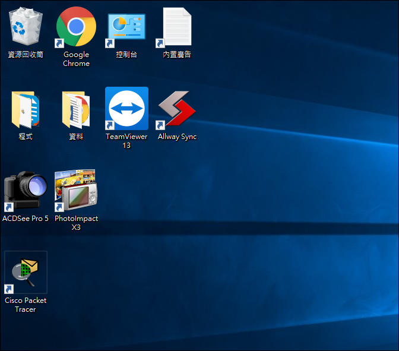
Task: Click the TeamViewer 13 shortcut icon
Action: coord(126,109)
